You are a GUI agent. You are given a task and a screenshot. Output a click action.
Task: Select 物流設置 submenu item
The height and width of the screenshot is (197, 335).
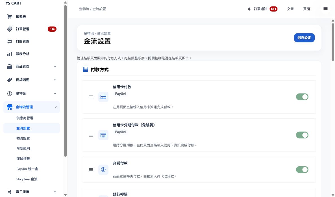(x=32, y=138)
